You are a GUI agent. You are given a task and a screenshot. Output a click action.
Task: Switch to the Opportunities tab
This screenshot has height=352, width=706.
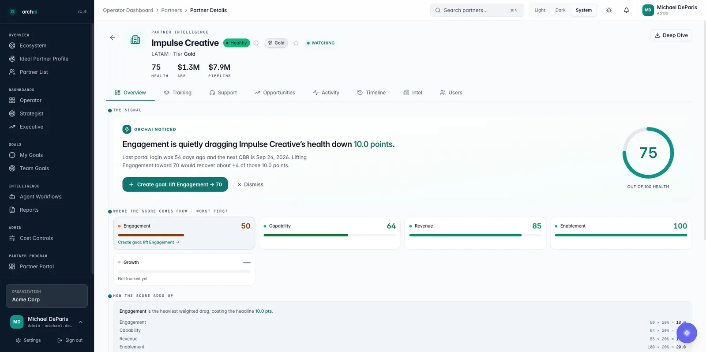point(275,93)
